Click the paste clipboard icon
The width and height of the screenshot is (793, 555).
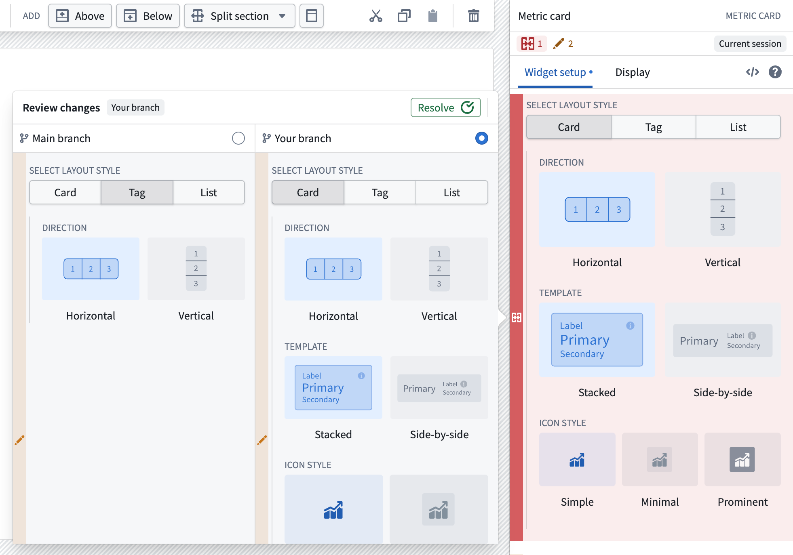432,16
